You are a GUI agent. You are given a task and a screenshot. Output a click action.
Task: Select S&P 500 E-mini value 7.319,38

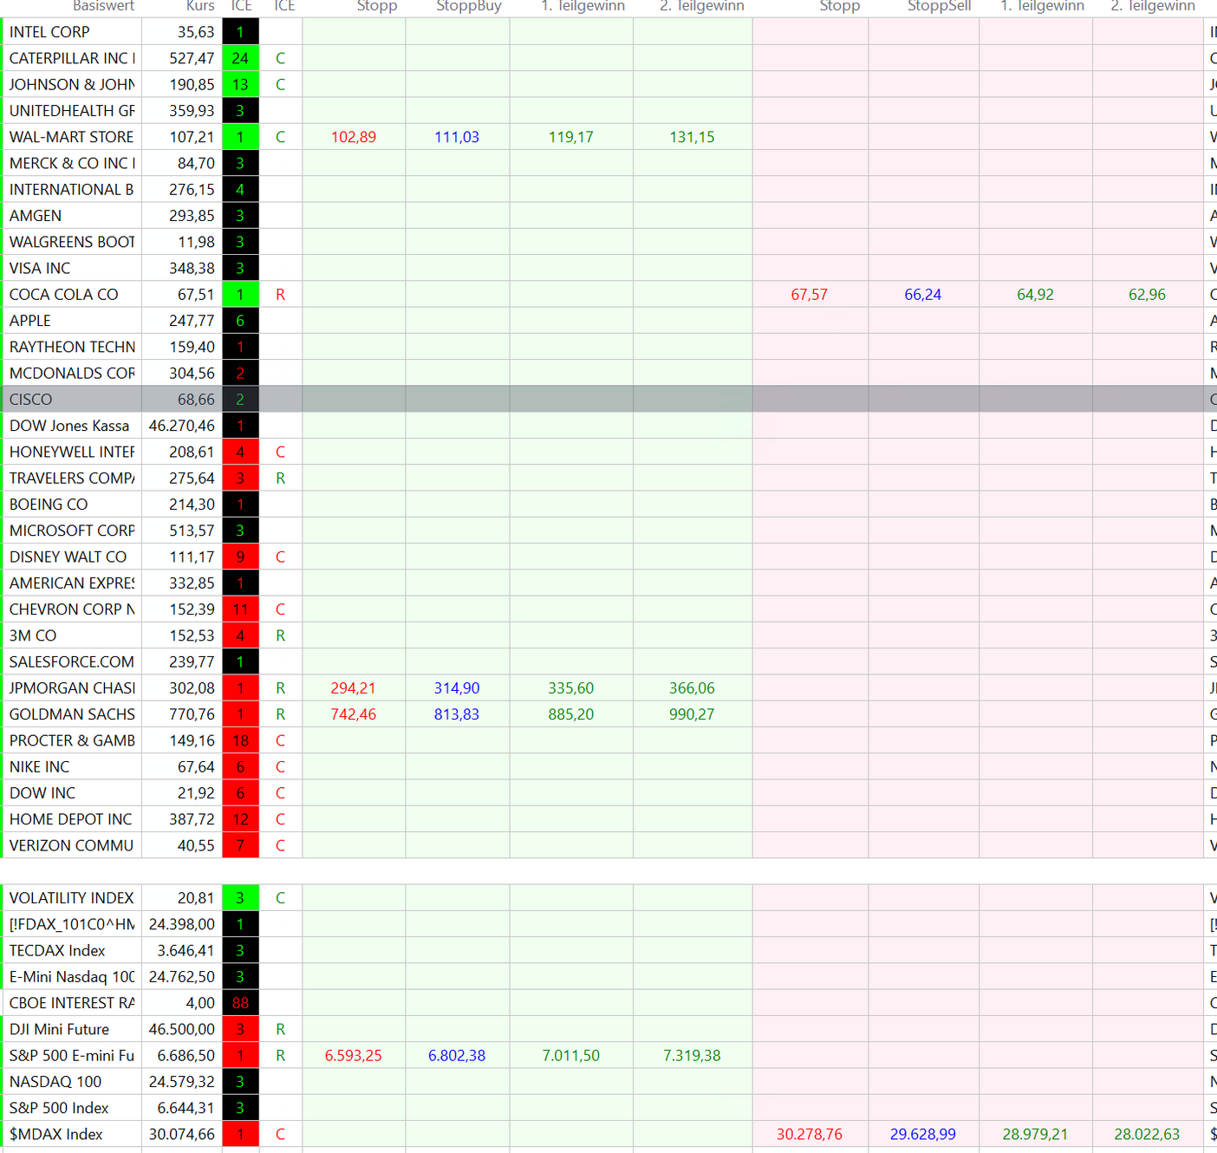pyautogui.click(x=692, y=1055)
